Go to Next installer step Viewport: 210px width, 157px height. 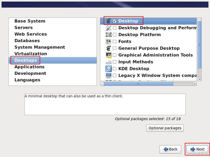197,149
